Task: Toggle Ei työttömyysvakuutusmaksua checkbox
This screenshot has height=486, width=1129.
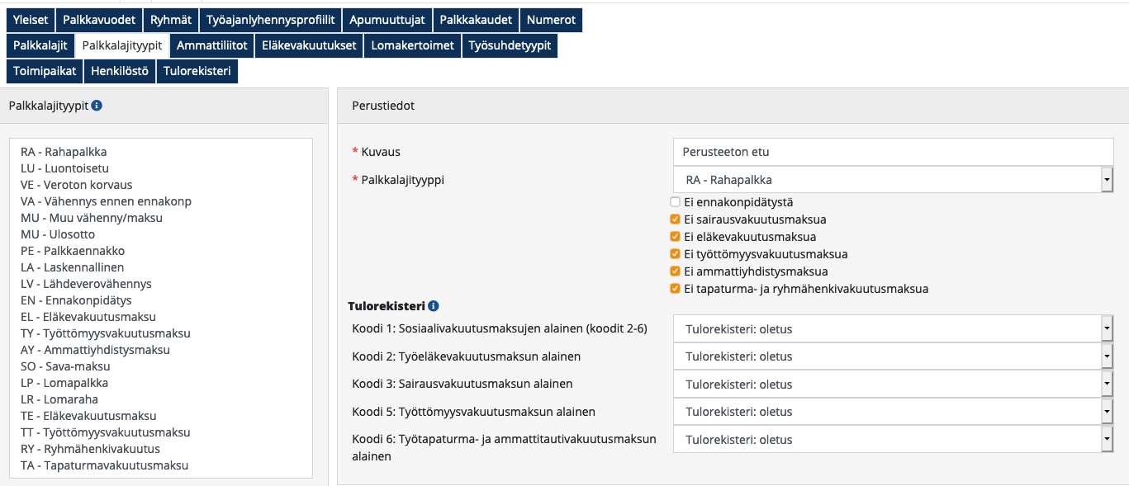Action: coord(676,254)
